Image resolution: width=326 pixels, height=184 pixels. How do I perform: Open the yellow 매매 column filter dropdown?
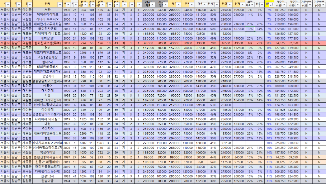click(x=179, y=5)
